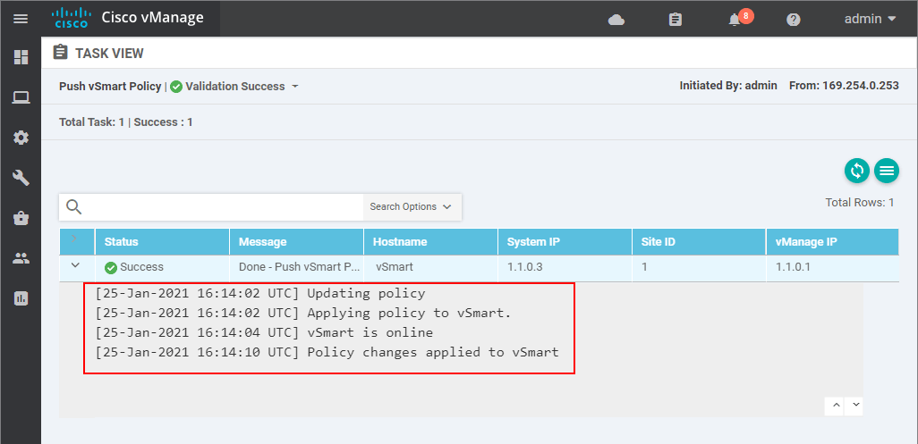Click the 'Updating policy' log line

coord(260,293)
